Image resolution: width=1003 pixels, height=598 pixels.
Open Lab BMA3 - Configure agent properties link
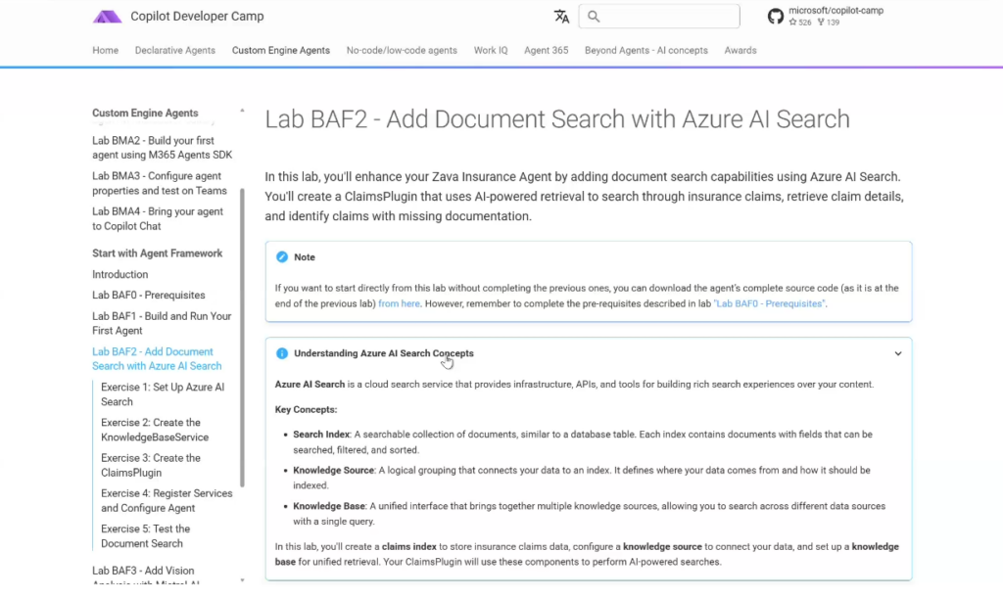pyautogui.click(x=160, y=183)
